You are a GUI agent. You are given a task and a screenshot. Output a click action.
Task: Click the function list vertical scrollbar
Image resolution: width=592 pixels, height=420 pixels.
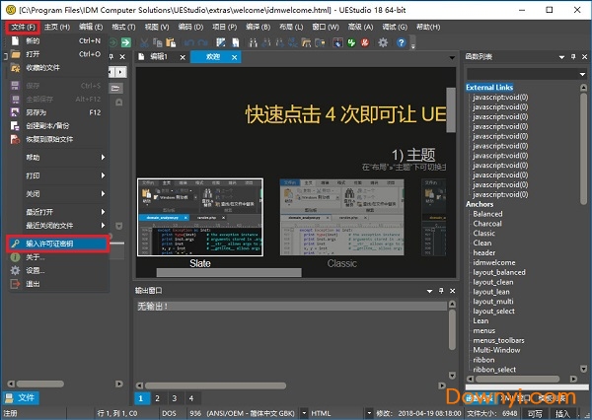tap(583, 149)
